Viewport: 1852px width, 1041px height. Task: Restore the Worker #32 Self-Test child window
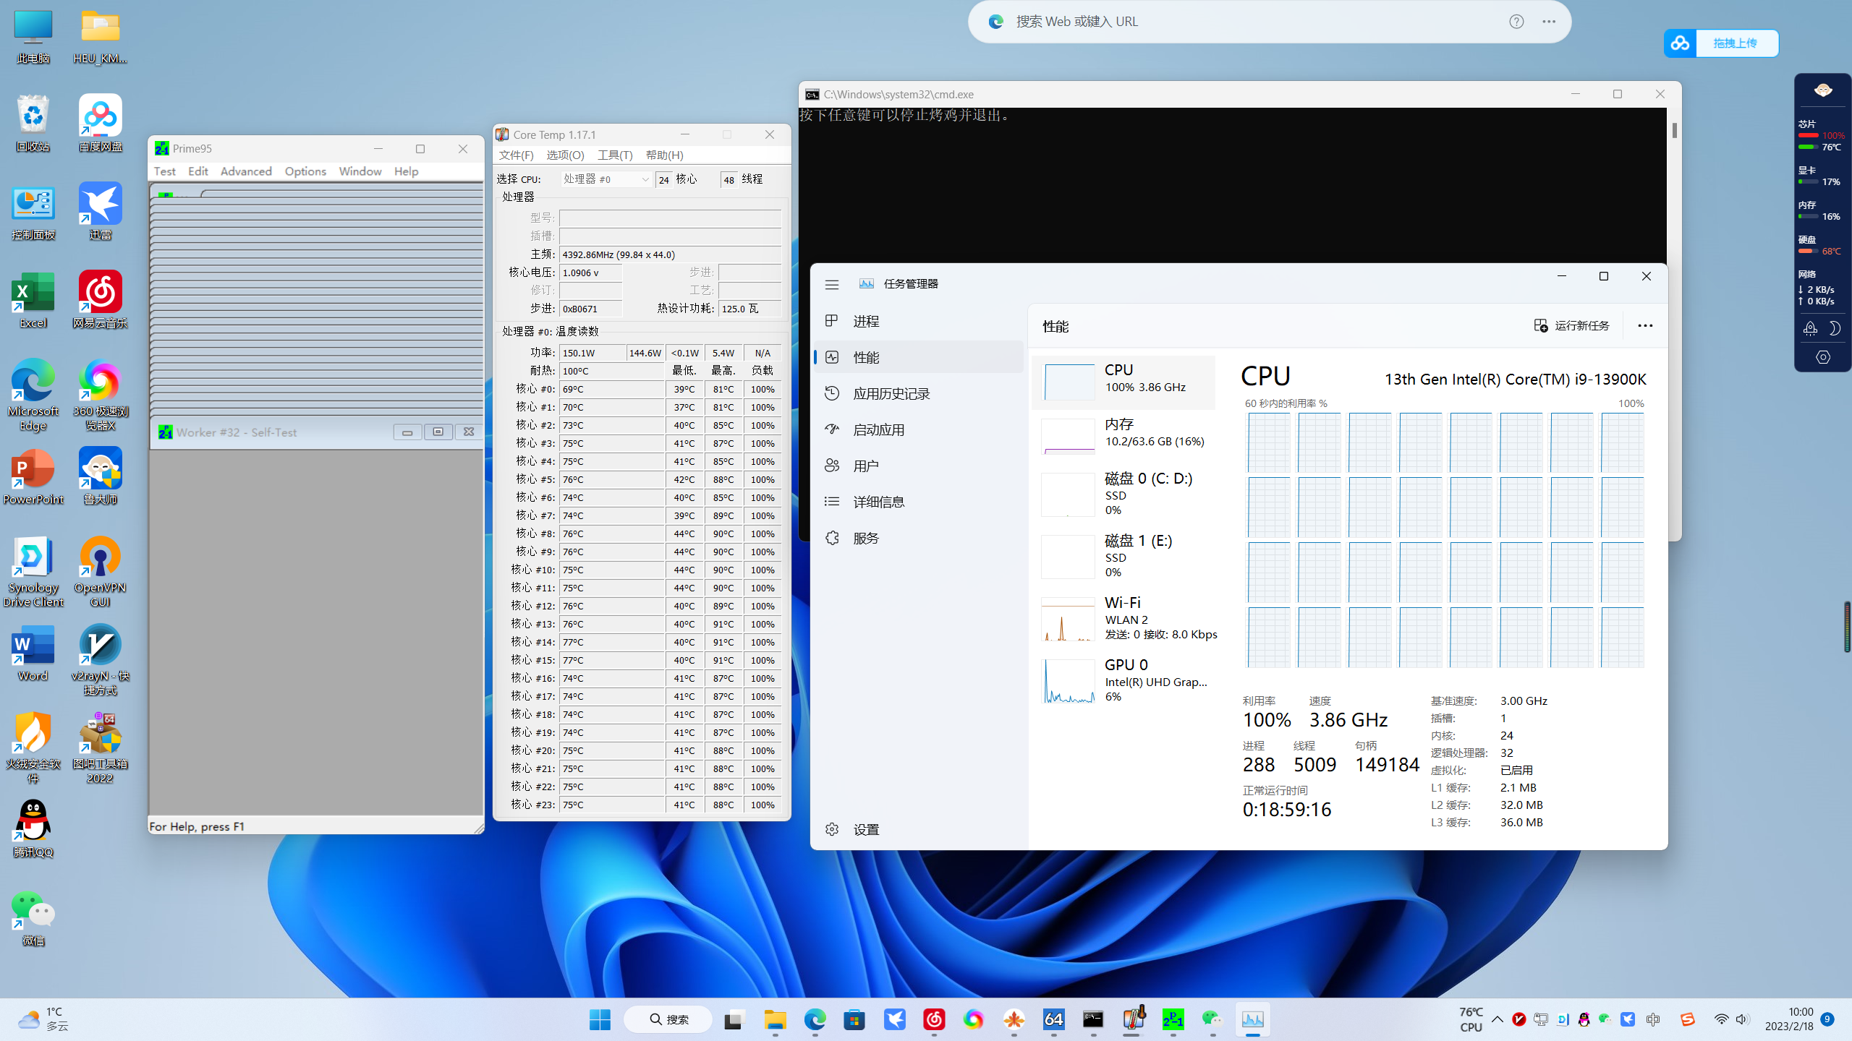pyautogui.click(x=438, y=432)
